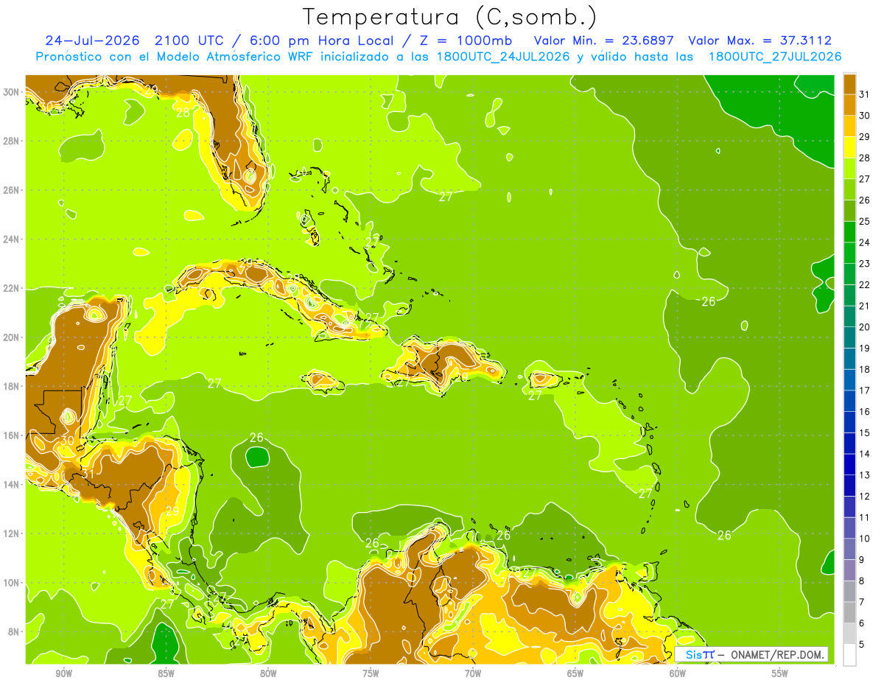Click the "75W" longitude axis label

click(371, 673)
